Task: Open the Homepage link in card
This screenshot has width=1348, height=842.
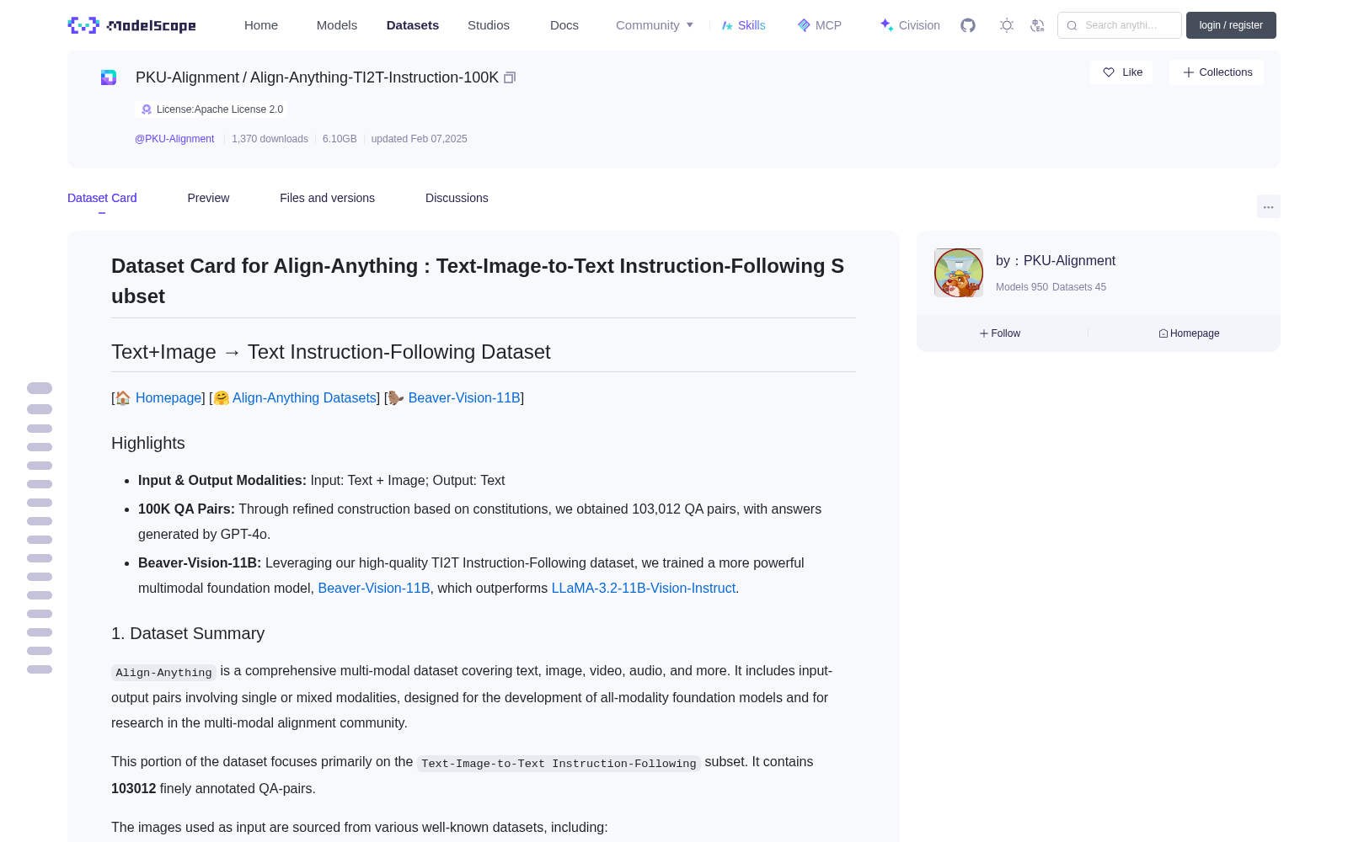Action: tap(168, 397)
